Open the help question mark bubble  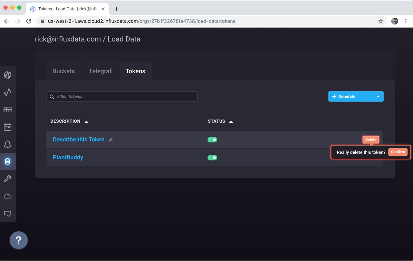point(18,240)
